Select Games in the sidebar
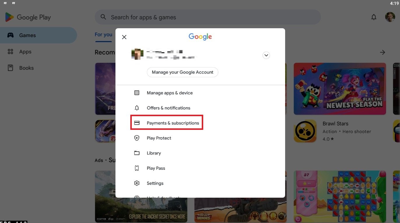This screenshot has width=400, height=223. tap(27, 35)
